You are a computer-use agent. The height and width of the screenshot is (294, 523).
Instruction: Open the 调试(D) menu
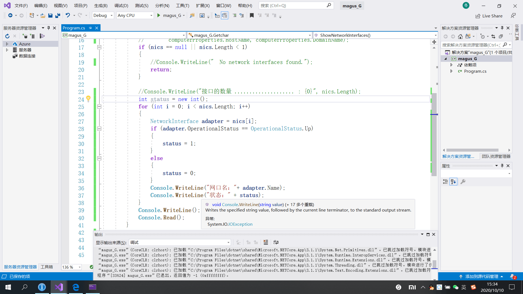(x=121, y=5)
